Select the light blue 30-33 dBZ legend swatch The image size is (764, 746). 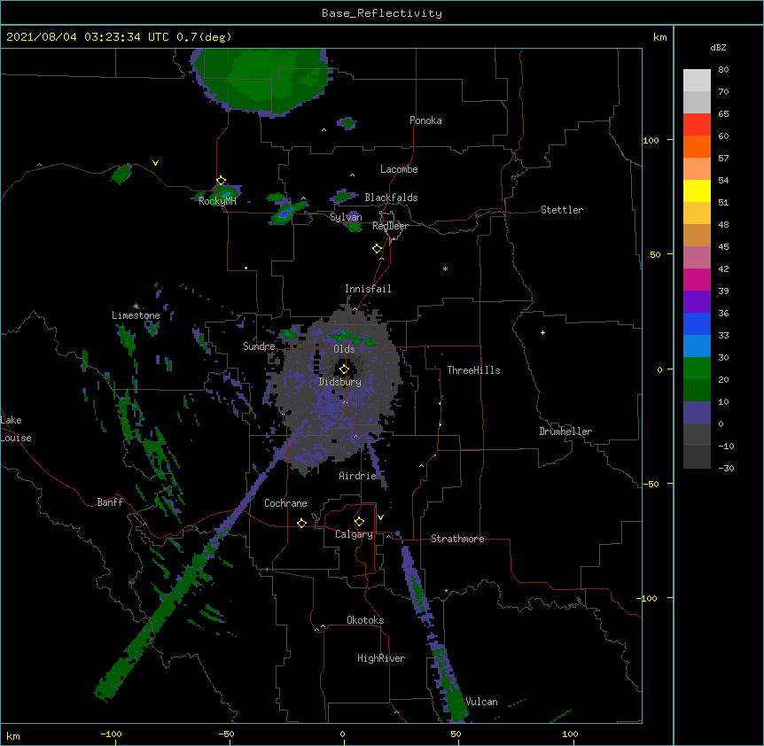pyautogui.click(x=697, y=346)
